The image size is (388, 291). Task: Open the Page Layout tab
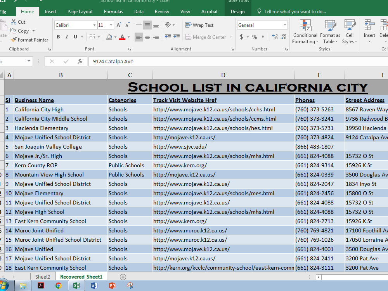coord(80,12)
